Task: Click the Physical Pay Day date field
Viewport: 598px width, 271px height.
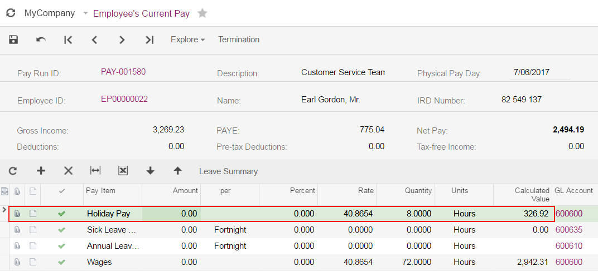Action: 539,72
